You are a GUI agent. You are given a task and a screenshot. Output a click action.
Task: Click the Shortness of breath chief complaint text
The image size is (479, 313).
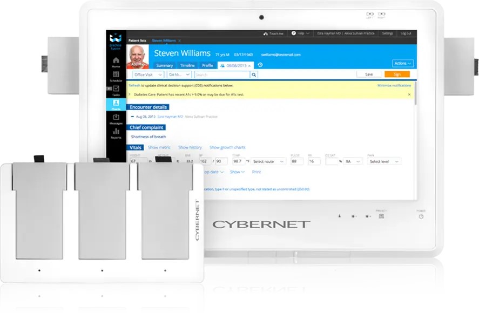tap(149, 137)
